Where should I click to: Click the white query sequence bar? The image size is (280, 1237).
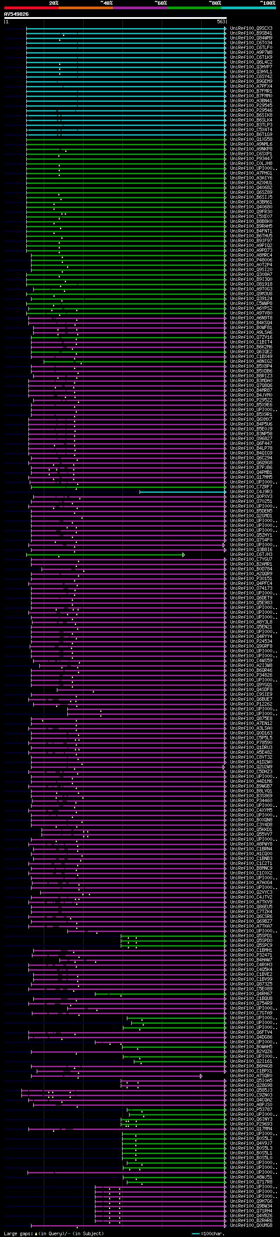click(115, 18)
